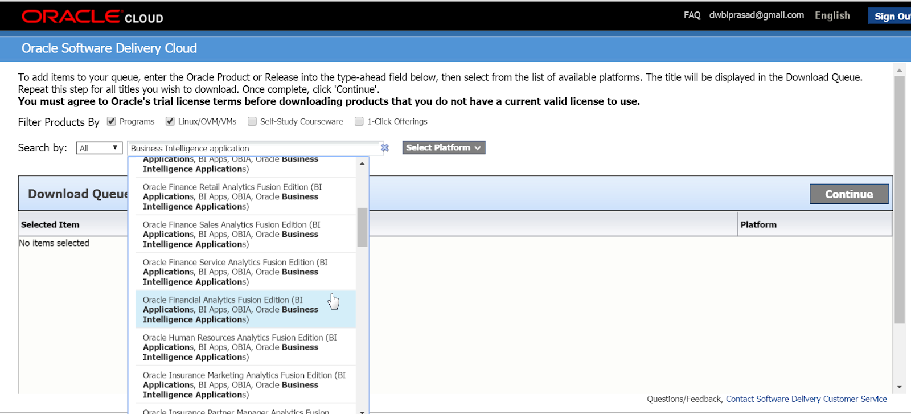Click the 'Questions/Feedback,' text
The width and height of the screenshot is (911, 414).
tap(685, 399)
